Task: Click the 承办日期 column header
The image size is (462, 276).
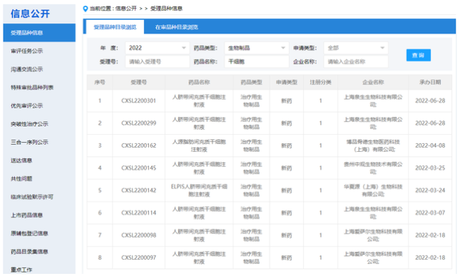Action: coord(430,82)
